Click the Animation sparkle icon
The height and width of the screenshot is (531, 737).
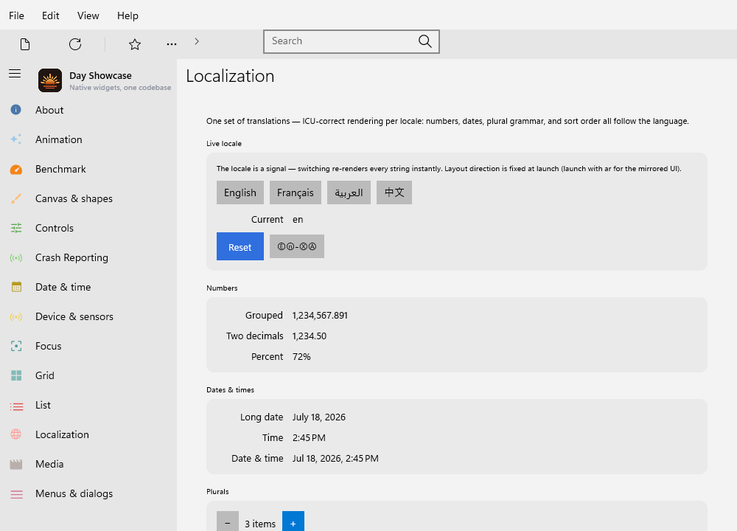coord(16,139)
